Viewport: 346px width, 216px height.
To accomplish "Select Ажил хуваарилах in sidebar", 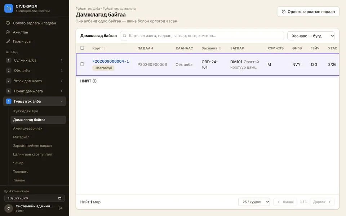I will [38, 128].
